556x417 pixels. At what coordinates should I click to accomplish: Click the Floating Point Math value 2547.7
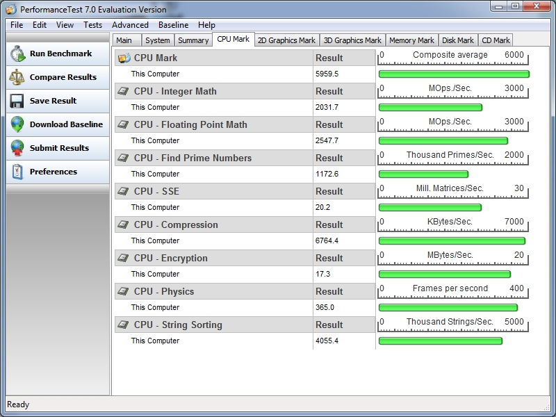coord(327,140)
